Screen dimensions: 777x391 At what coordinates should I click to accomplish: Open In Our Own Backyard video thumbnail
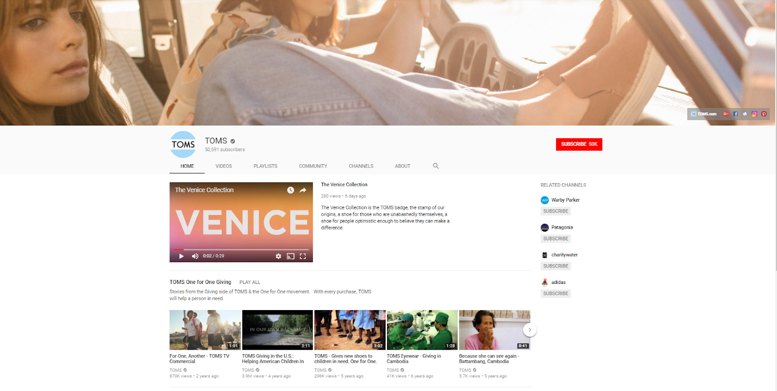point(277,330)
